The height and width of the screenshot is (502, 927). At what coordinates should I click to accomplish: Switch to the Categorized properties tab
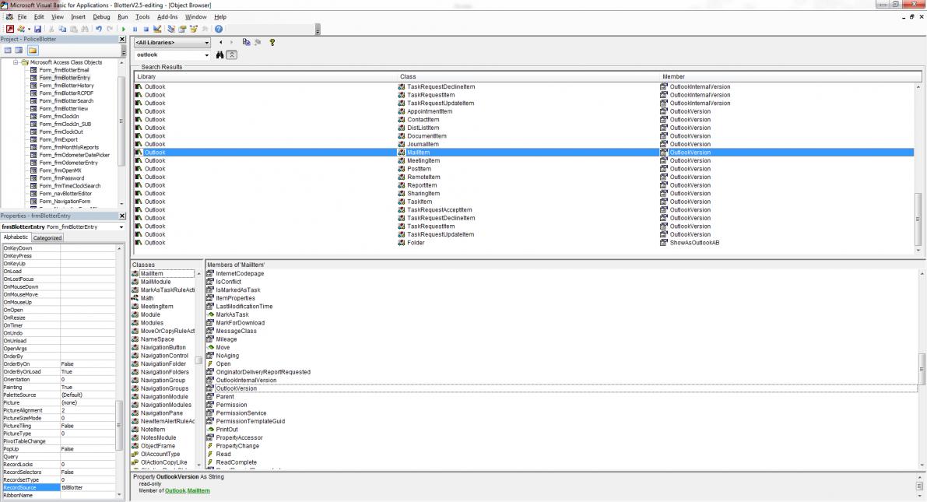(47, 237)
